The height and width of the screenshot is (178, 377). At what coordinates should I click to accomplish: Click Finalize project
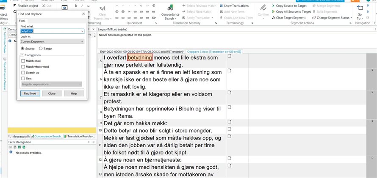tap(26, 5)
